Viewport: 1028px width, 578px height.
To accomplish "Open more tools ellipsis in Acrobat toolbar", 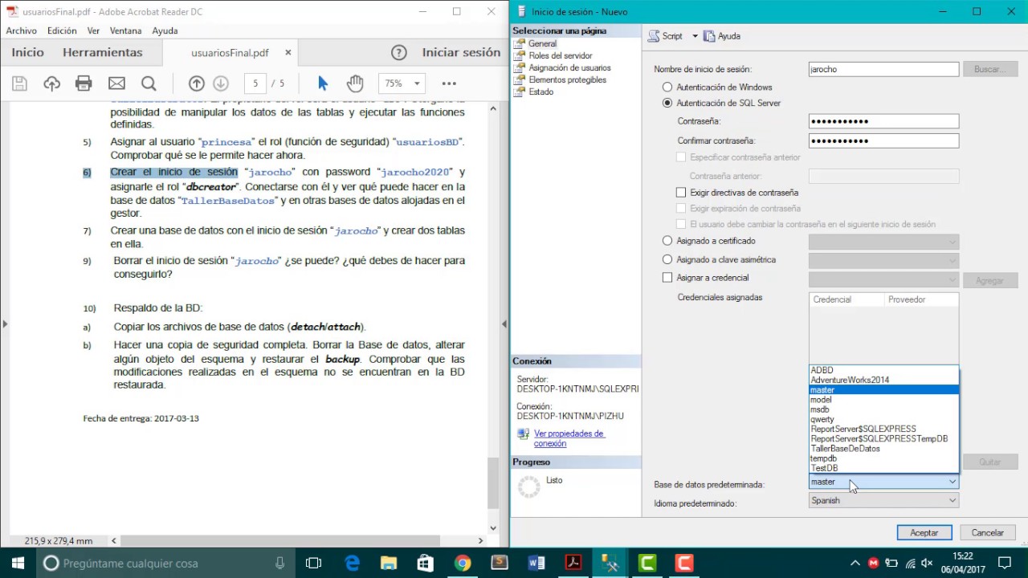I will [x=449, y=83].
